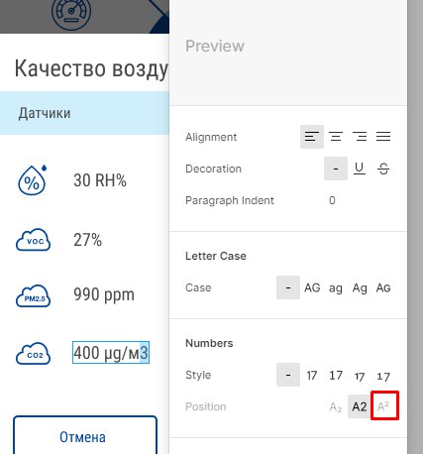Screen dimensions: 423x454
Task: Set text alignment to left
Action: pyautogui.click(x=312, y=137)
